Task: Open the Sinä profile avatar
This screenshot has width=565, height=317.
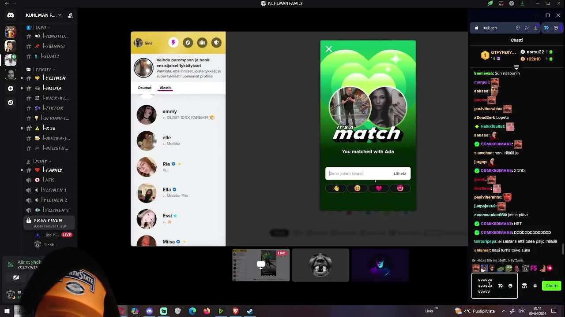Action: pyautogui.click(x=138, y=43)
